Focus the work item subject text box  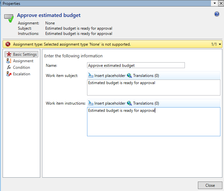pyautogui.click(x=154, y=87)
